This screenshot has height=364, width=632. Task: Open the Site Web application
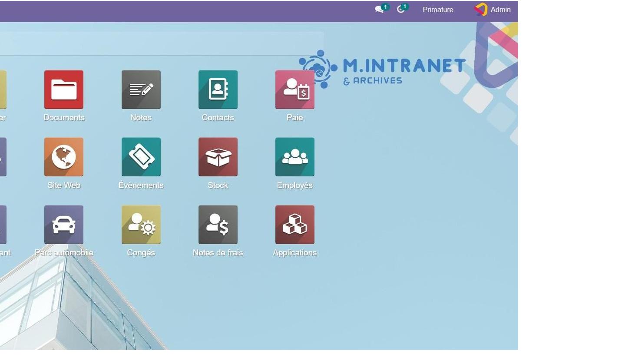pos(63,157)
